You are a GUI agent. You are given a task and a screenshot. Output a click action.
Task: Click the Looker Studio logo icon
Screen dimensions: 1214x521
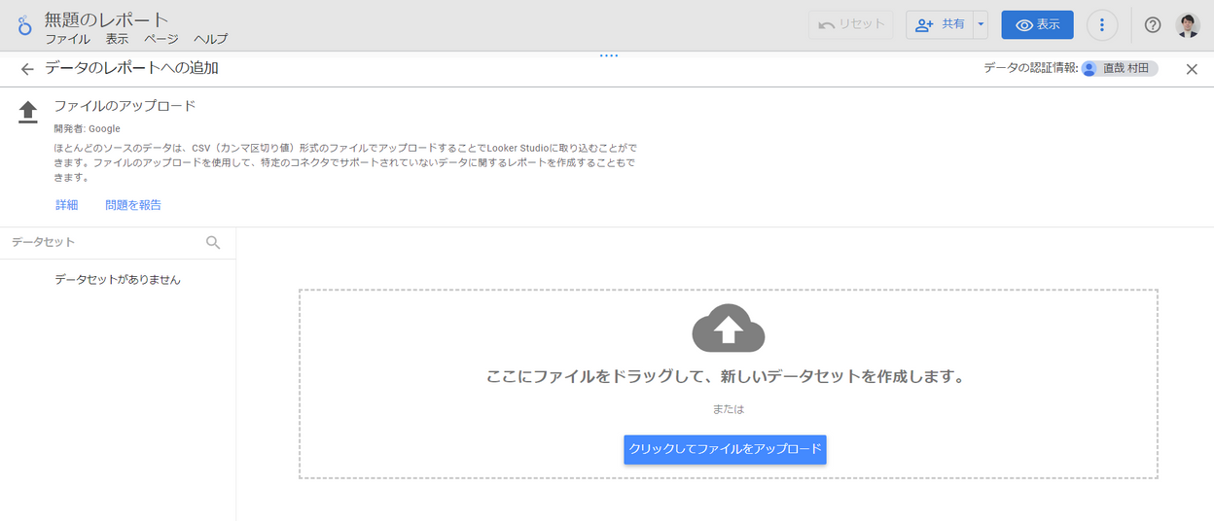pos(24,25)
